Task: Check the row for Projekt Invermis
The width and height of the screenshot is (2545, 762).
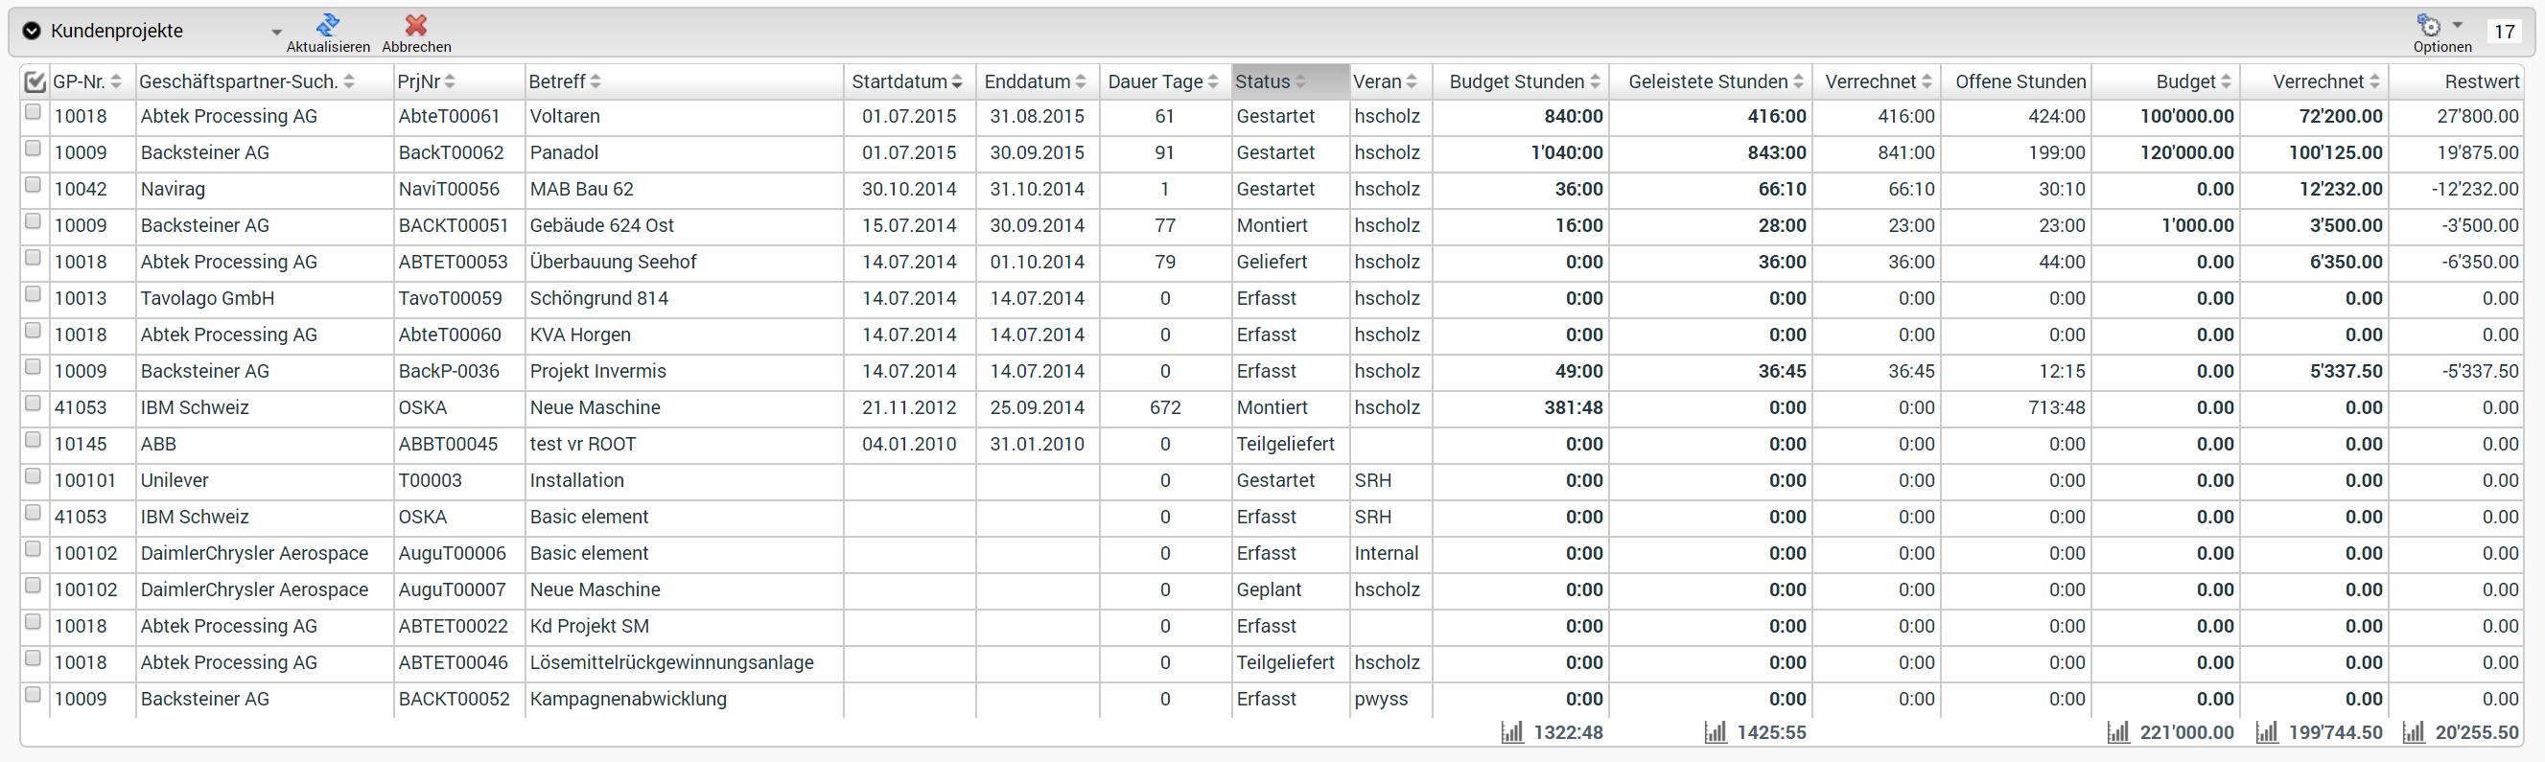Action: (x=33, y=368)
